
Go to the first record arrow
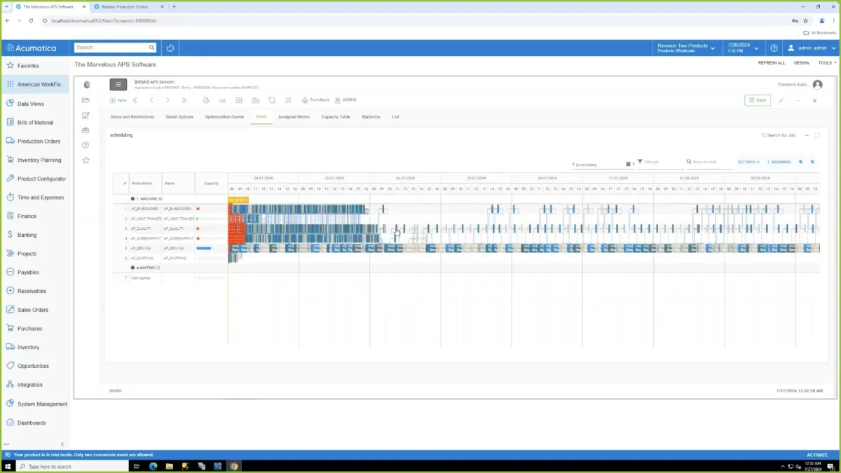135,100
